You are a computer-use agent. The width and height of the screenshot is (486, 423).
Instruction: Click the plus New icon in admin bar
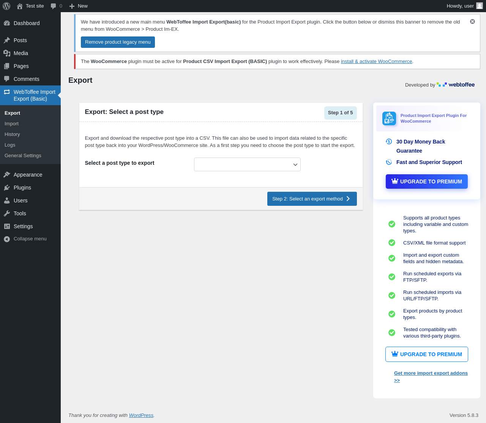(72, 6)
